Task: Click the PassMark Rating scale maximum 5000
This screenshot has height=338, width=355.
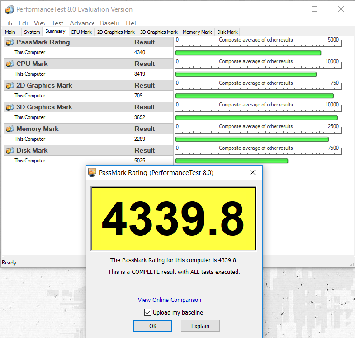Action: pyautogui.click(x=333, y=40)
